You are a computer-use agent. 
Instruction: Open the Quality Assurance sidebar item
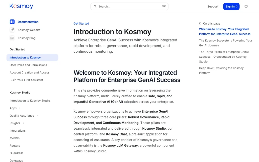22,115
